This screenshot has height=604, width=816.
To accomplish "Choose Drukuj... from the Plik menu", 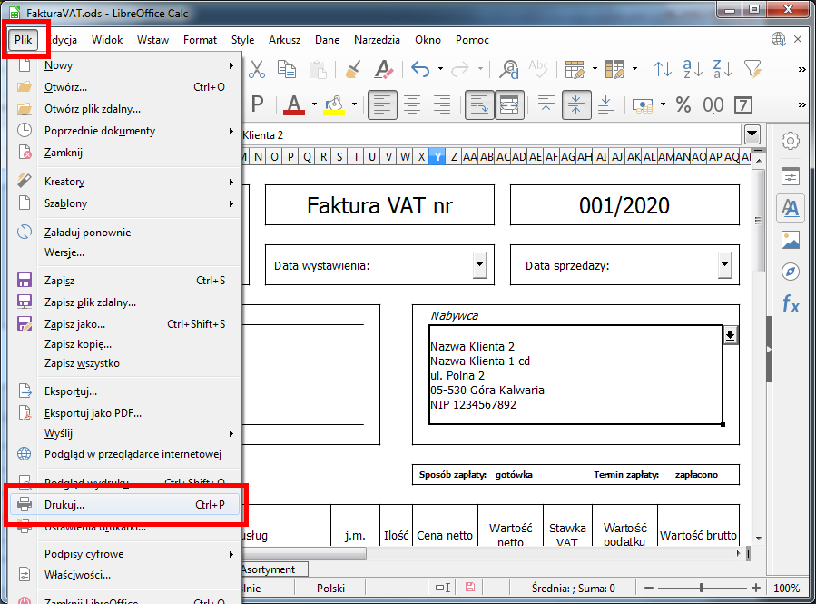I will point(64,504).
